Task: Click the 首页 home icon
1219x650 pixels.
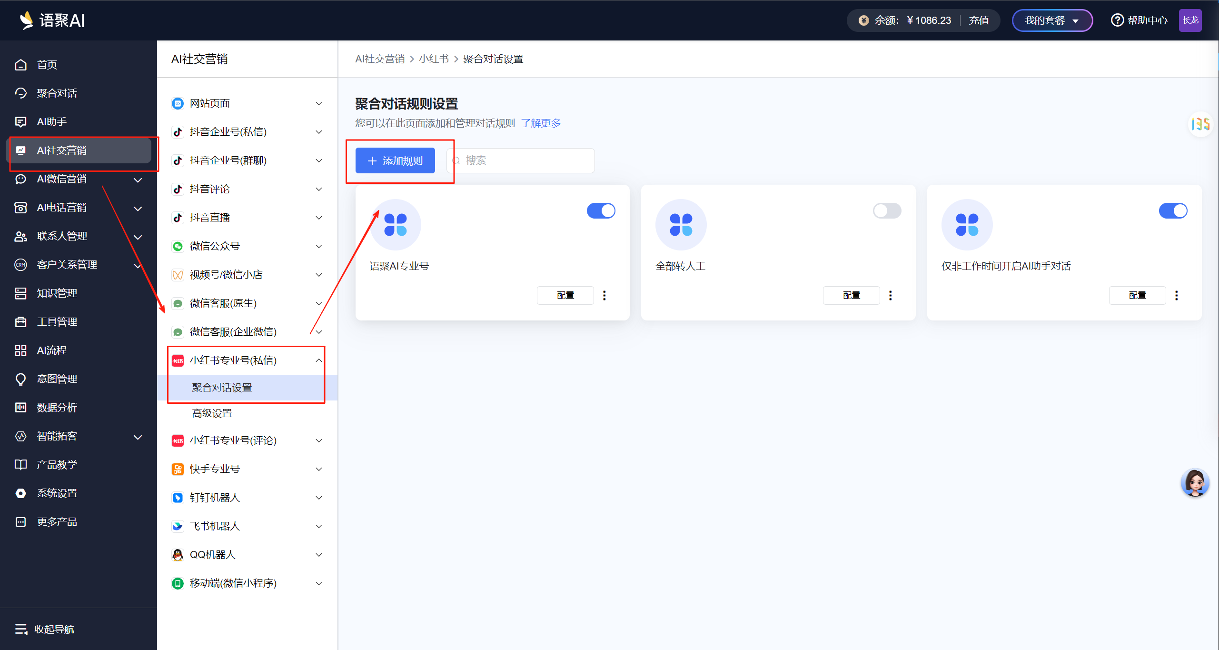Action: (20, 65)
